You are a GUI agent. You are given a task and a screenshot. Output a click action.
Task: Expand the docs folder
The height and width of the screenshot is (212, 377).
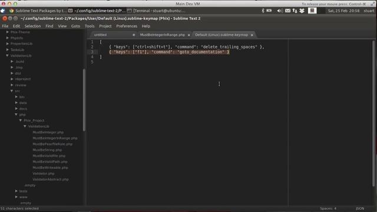tap(16, 108)
